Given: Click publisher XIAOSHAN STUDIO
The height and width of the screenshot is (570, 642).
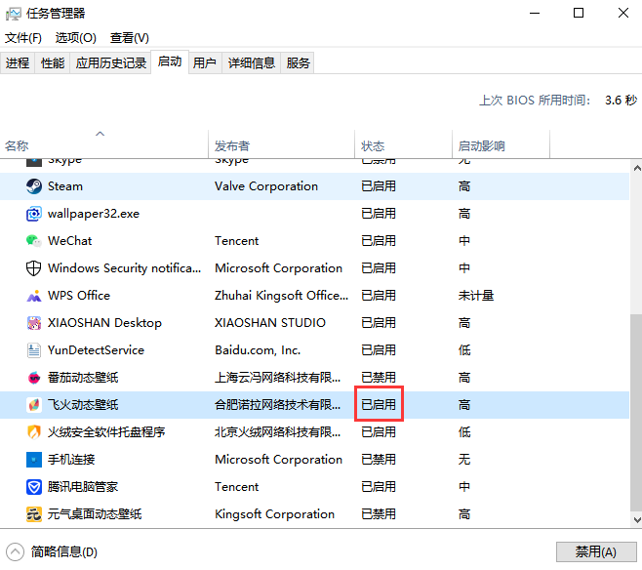Looking at the screenshot, I should 270,323.
